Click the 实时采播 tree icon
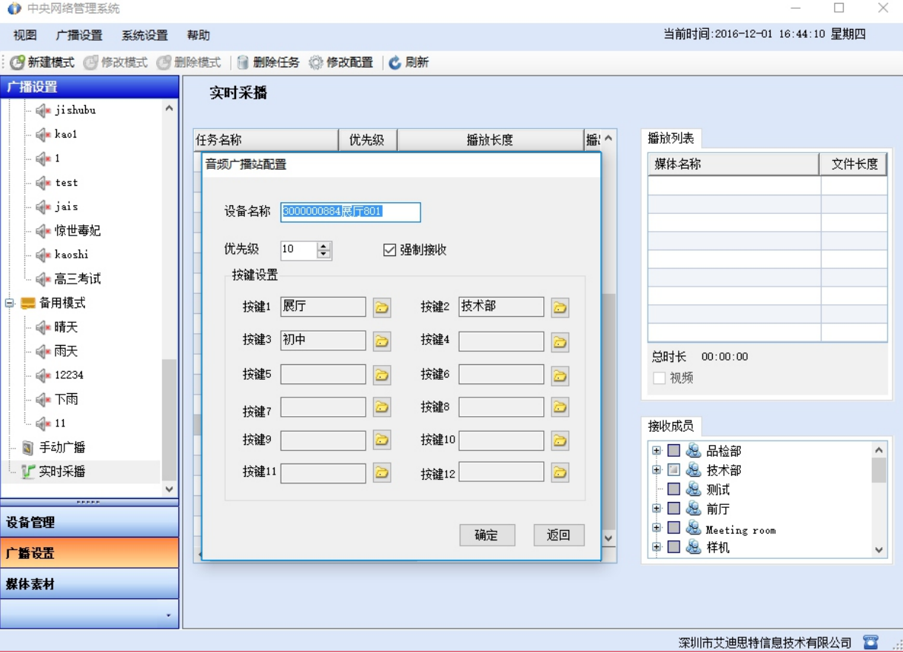 point(28,472)
